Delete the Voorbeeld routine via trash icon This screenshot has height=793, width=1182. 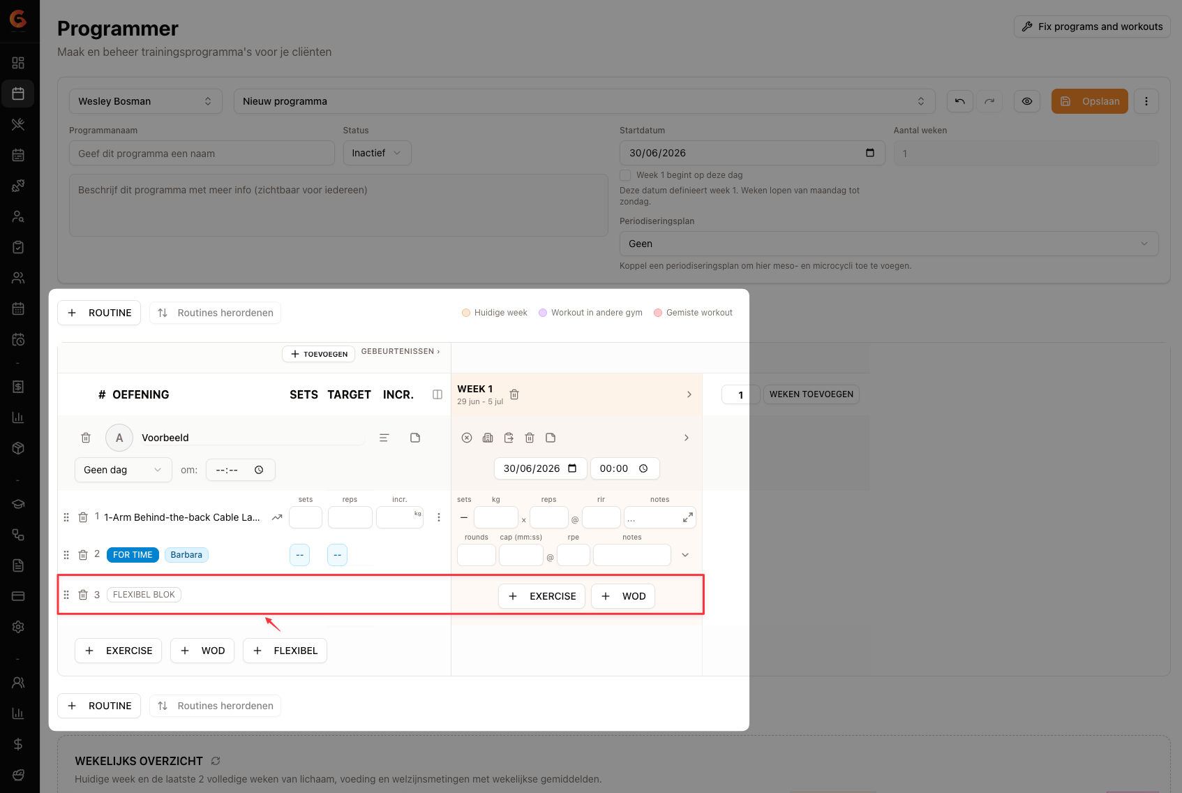86,438
